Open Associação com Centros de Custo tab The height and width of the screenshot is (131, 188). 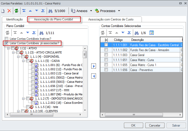[111, 19]
